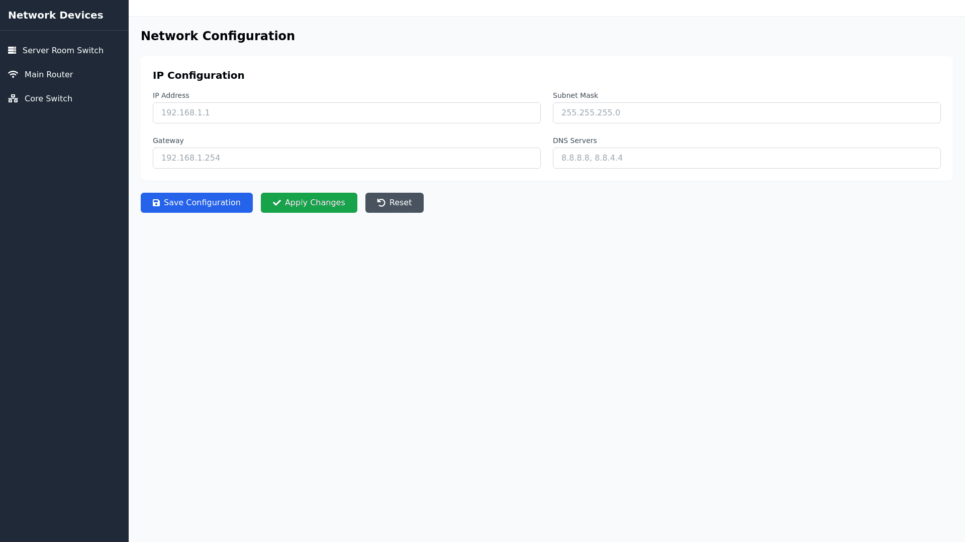Focus the DNS Servers input box
The width and height of the screenshot is (965, 542).
point(746,158)
